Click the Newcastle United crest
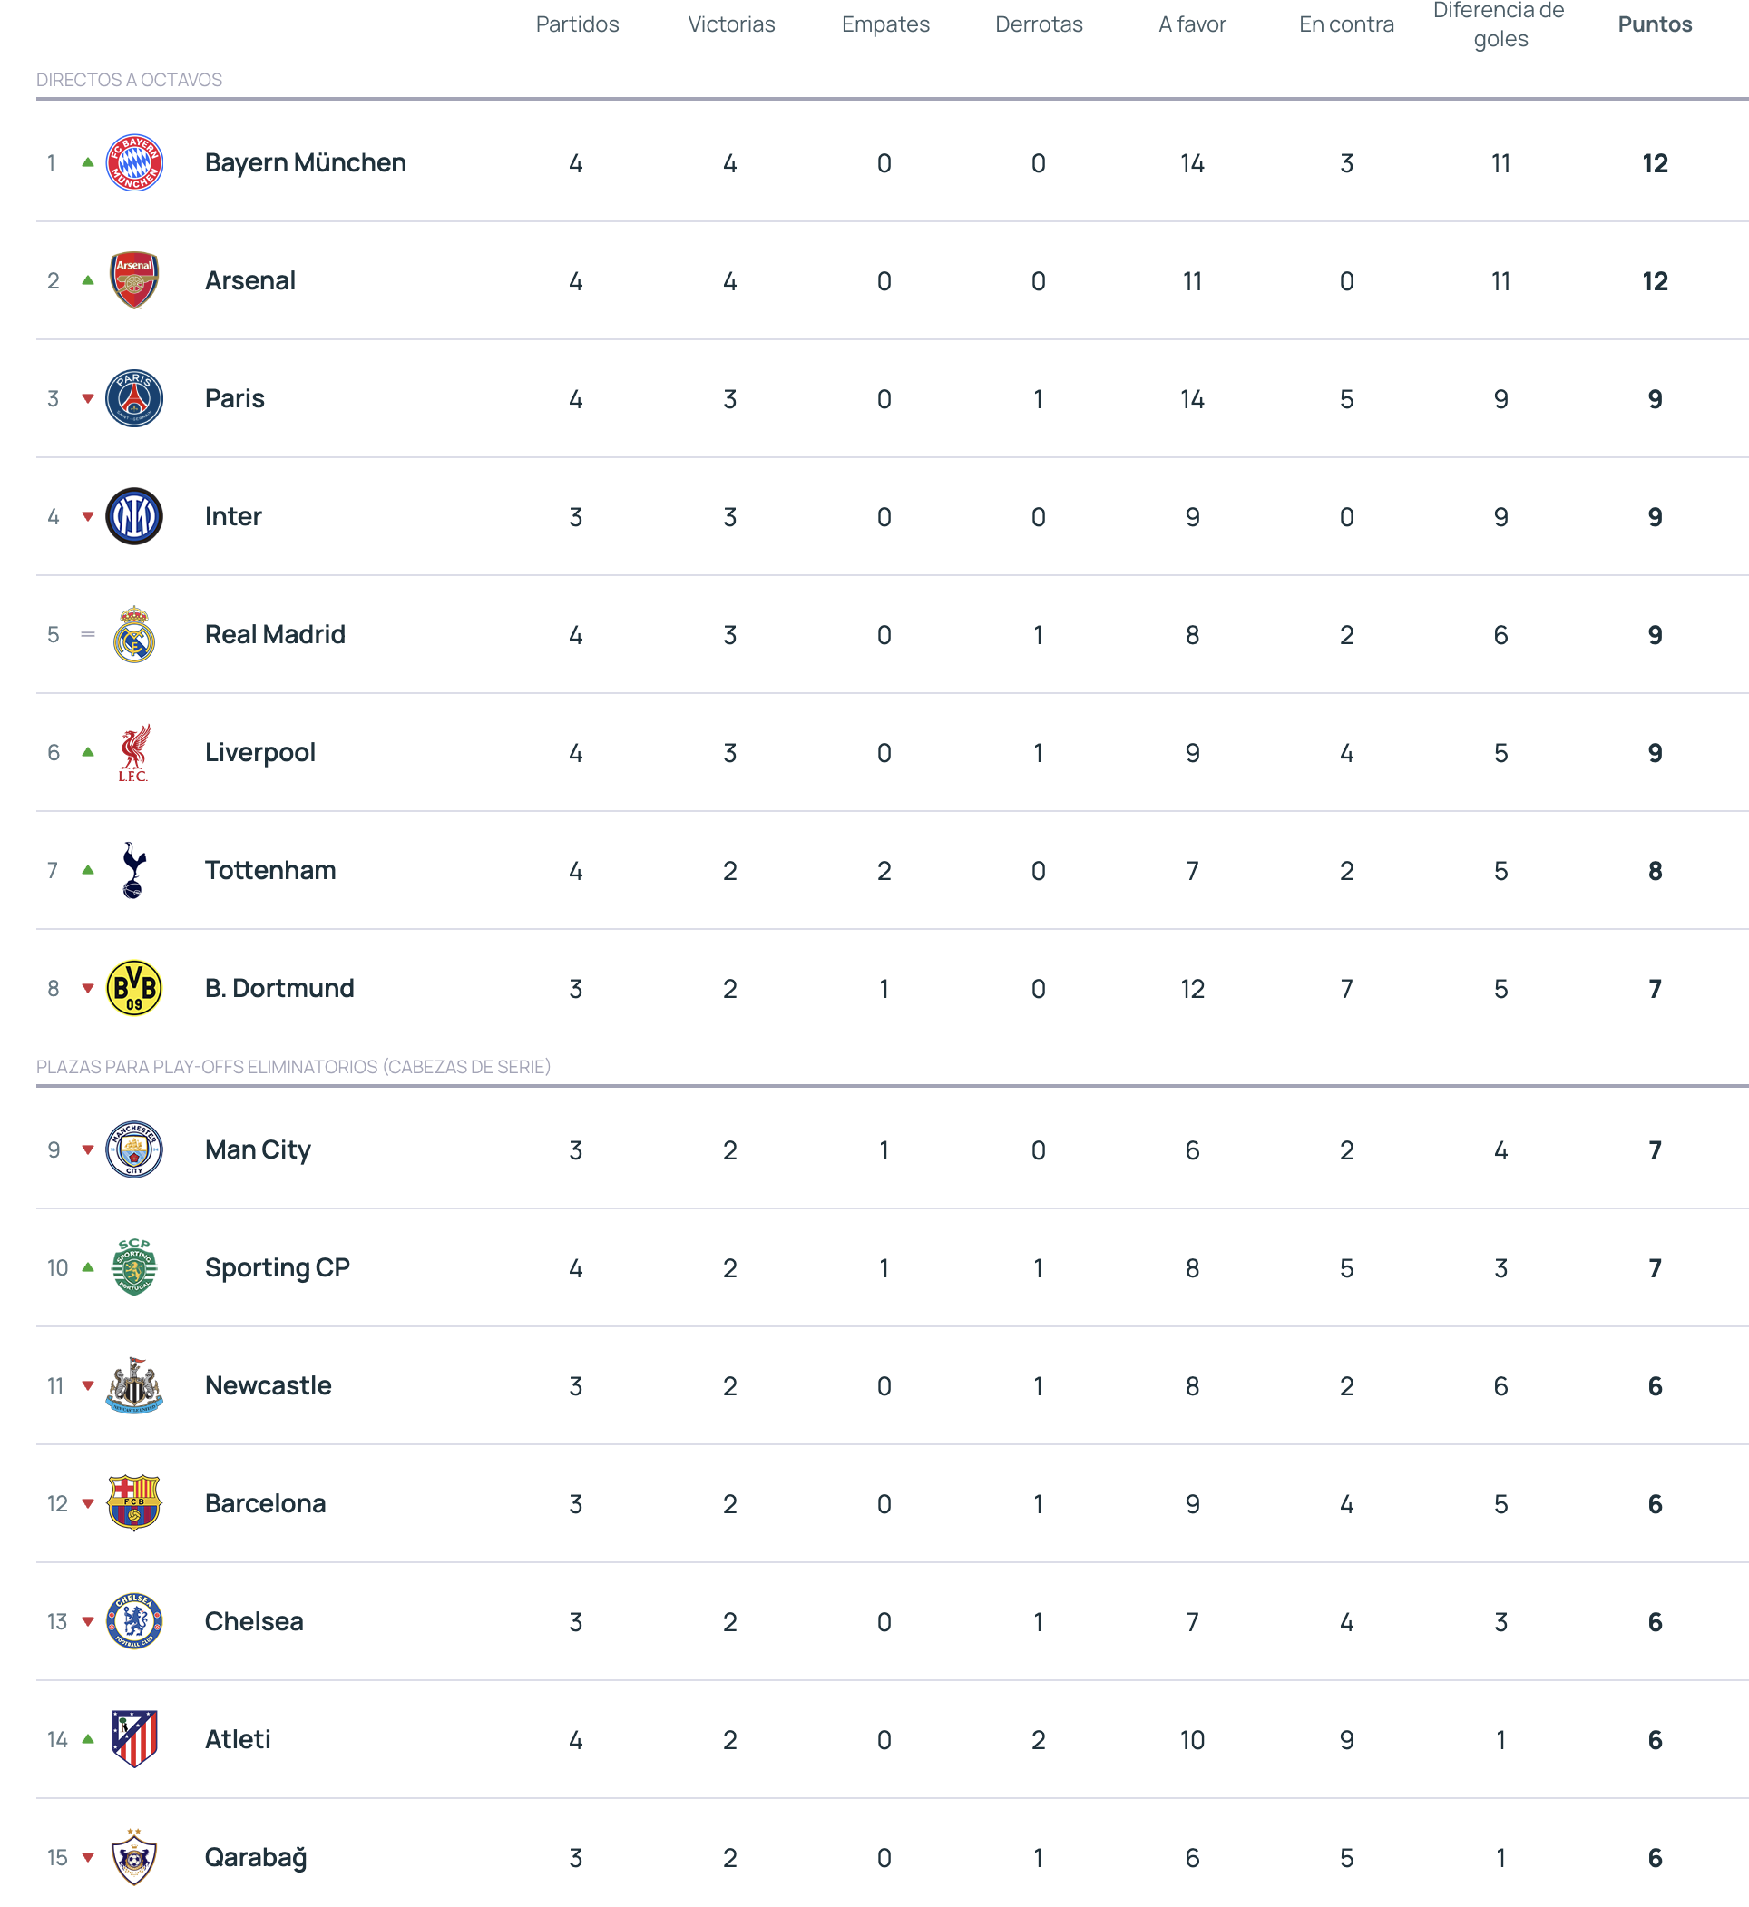 click(134, 1385)
